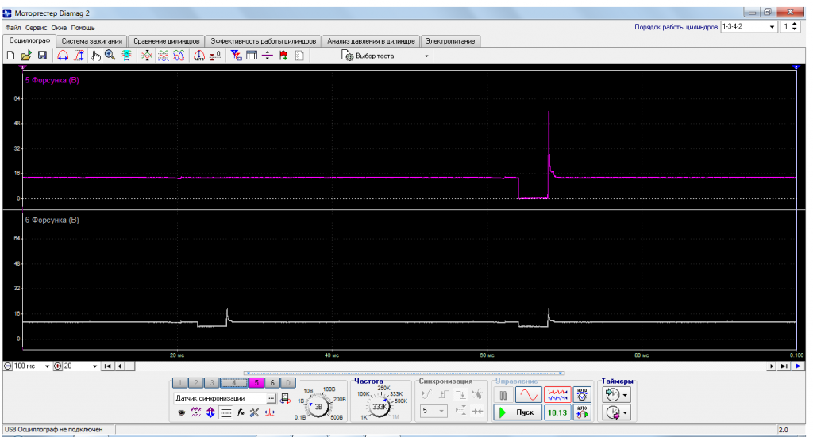Open the Файл menu
813x437 pixels.
[13, 28]
